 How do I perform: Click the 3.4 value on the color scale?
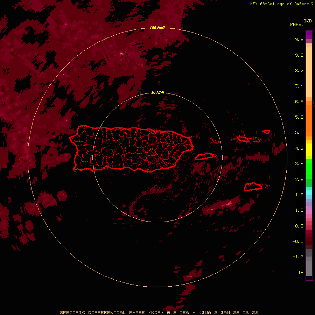(299, 164)
